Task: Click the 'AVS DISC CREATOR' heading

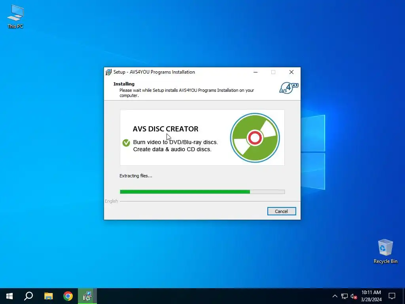Action: (x=166, y=129)
